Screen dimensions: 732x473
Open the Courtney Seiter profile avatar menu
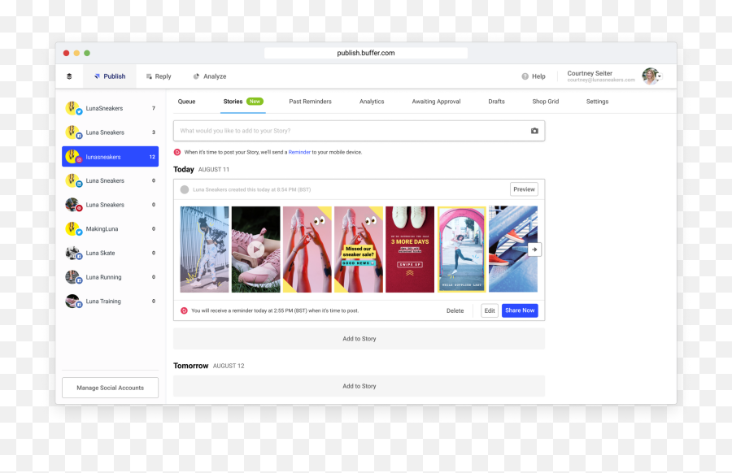(651, 76)
